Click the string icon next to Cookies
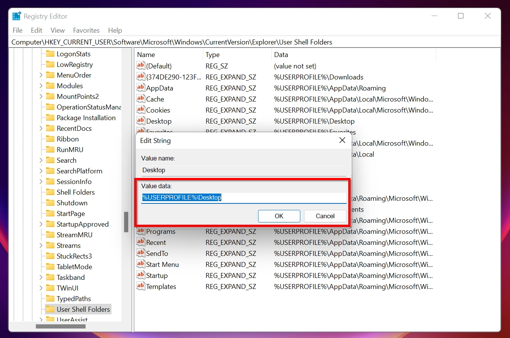Screen dimensions: 510x338 point(141,110)
